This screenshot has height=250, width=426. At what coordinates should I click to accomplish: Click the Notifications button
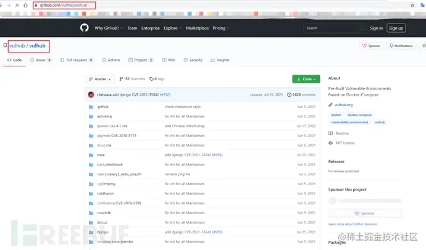(x=401, y=46)
